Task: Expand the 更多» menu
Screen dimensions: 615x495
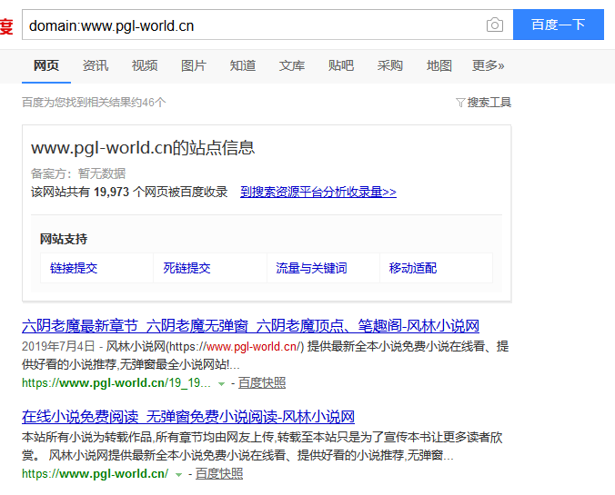Action: pos(488,65)
